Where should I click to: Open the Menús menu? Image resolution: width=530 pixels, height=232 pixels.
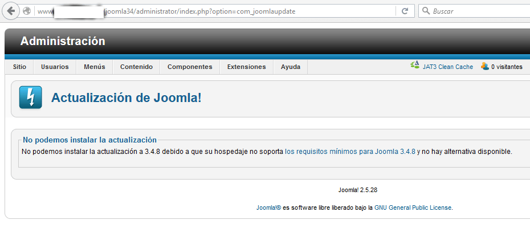click(x=95, y=67)
